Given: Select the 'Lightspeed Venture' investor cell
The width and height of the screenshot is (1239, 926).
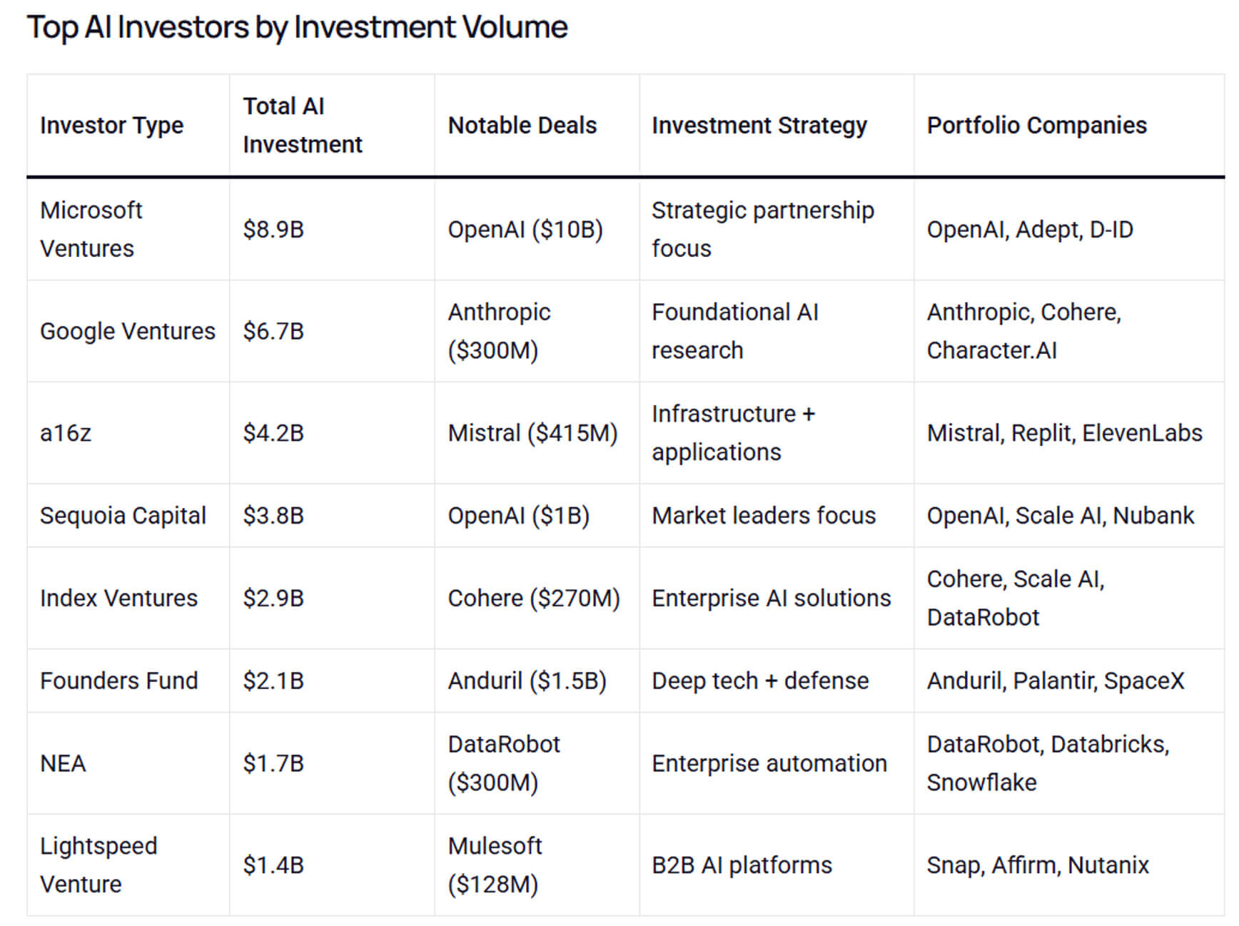Looking at the screenshot, I should pos(98,865).
